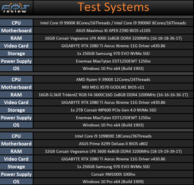Image resolution: width=194 pixels, height=185 pixels.
Task: Select the Windows Build 1903 value in the Ryzen 3900X system
Action: point(113,125)
